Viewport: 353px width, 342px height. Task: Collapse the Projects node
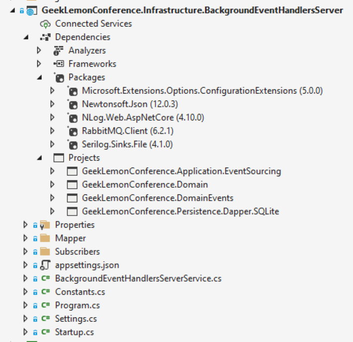point(40,158)
